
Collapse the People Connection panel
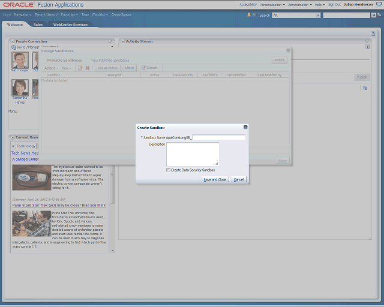click(x=13, y=41)
